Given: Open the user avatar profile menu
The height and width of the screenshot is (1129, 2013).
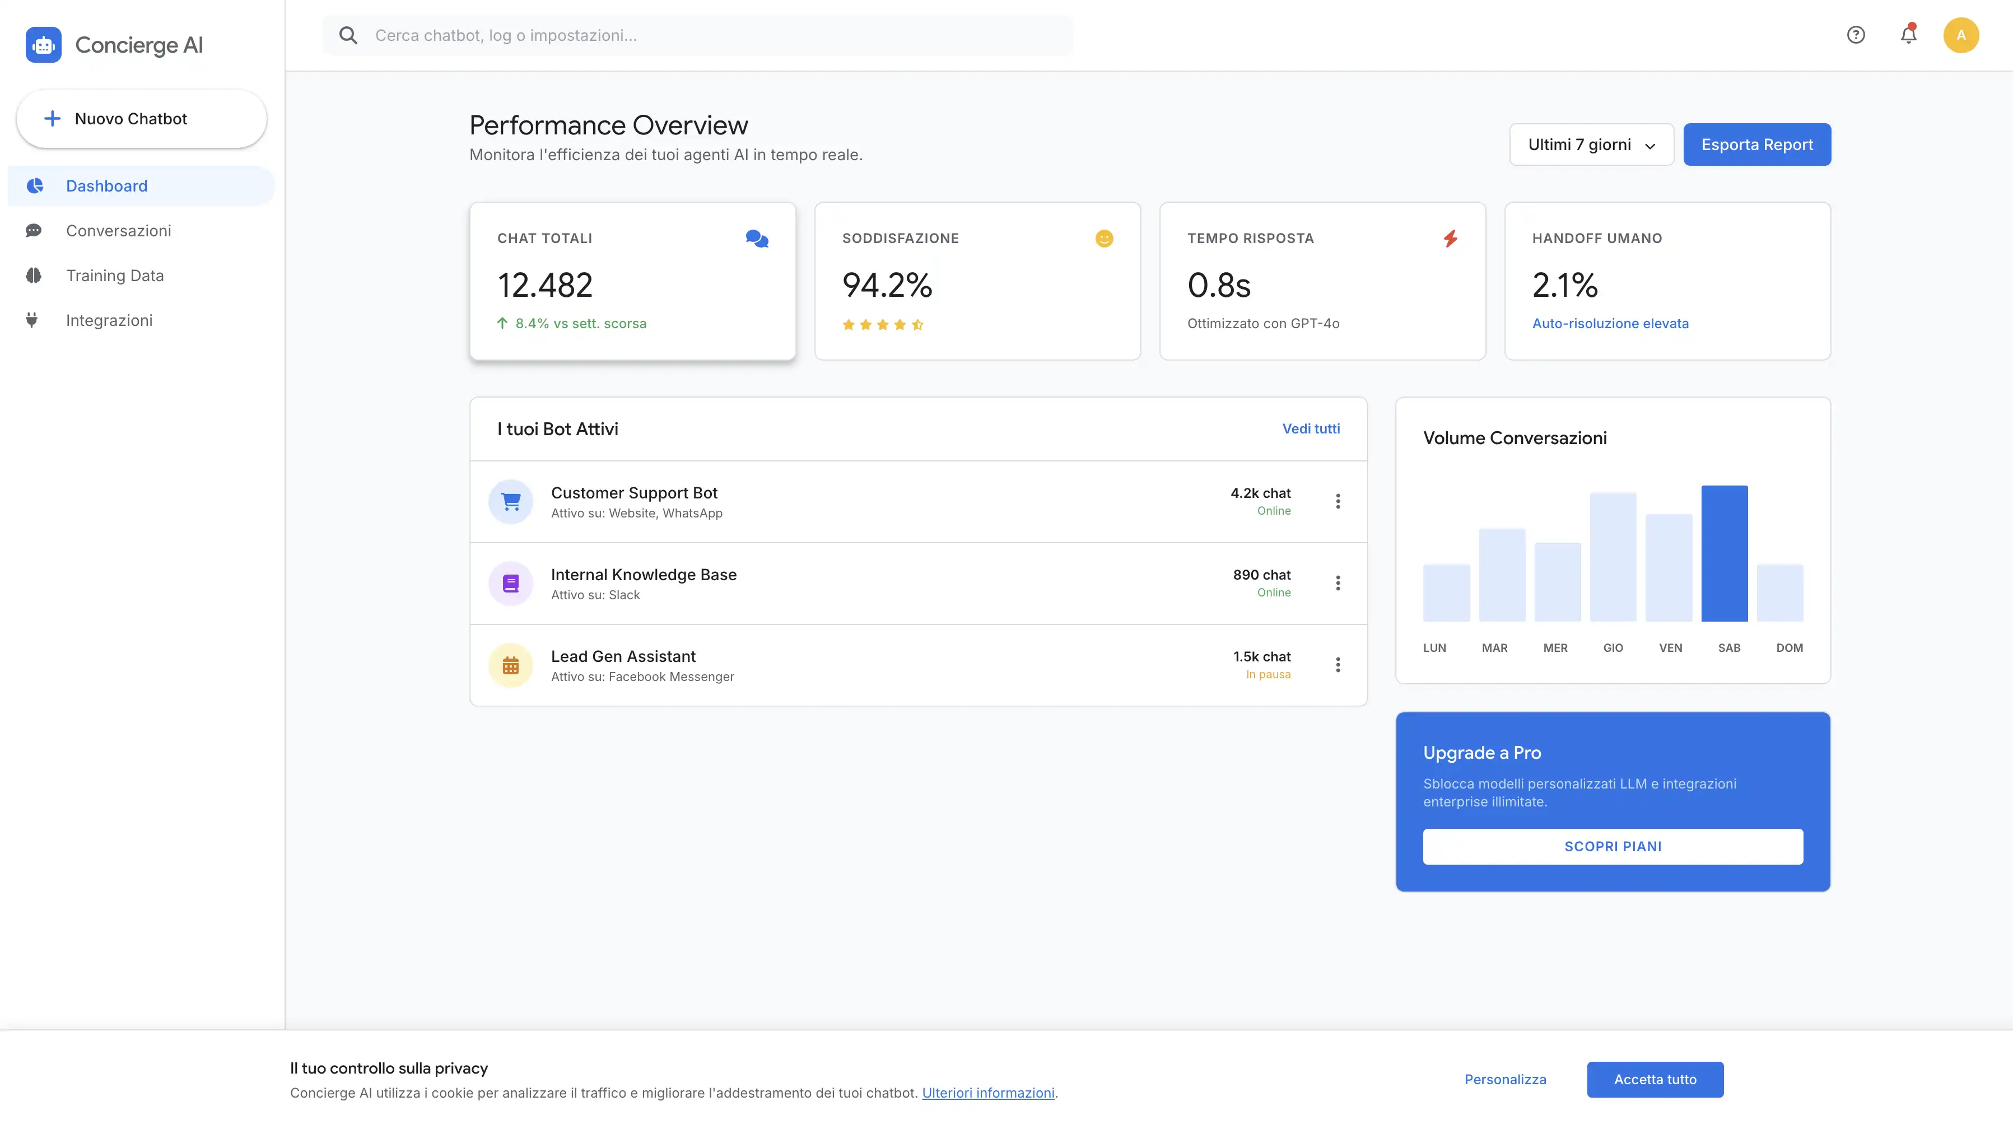Looking at the screenshot, I should pyautogui.click(x=1961, y=35).
